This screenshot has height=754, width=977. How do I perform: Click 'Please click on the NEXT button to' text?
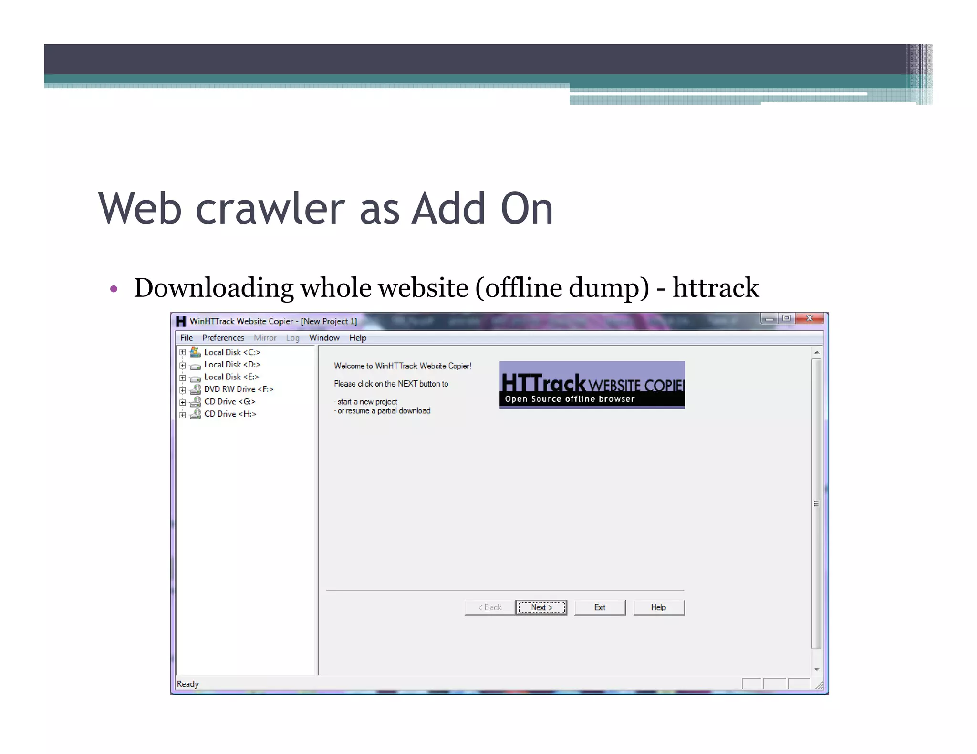pos(391,384)
